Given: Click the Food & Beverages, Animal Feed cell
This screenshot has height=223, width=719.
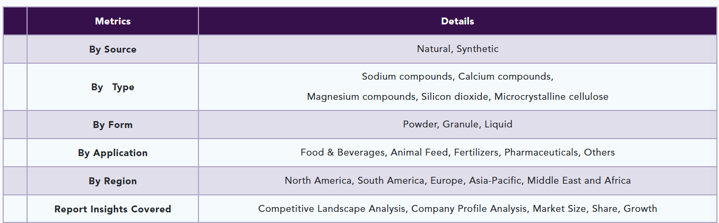Looking at the screenshot, I should point(457,152).
